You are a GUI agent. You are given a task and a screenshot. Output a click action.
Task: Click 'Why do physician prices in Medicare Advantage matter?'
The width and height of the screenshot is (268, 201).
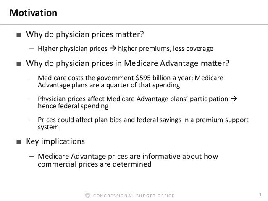tap(128, 64)
